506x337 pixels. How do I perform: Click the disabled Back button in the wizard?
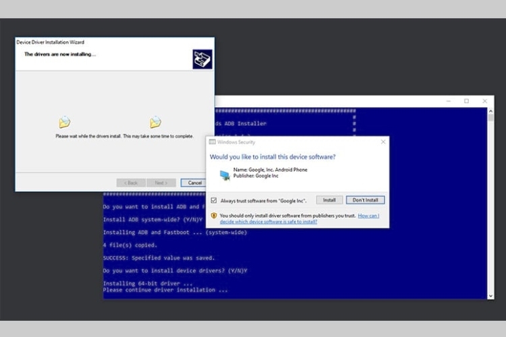tap(131, 183)
